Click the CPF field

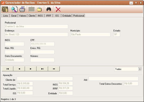coord(42,44)
